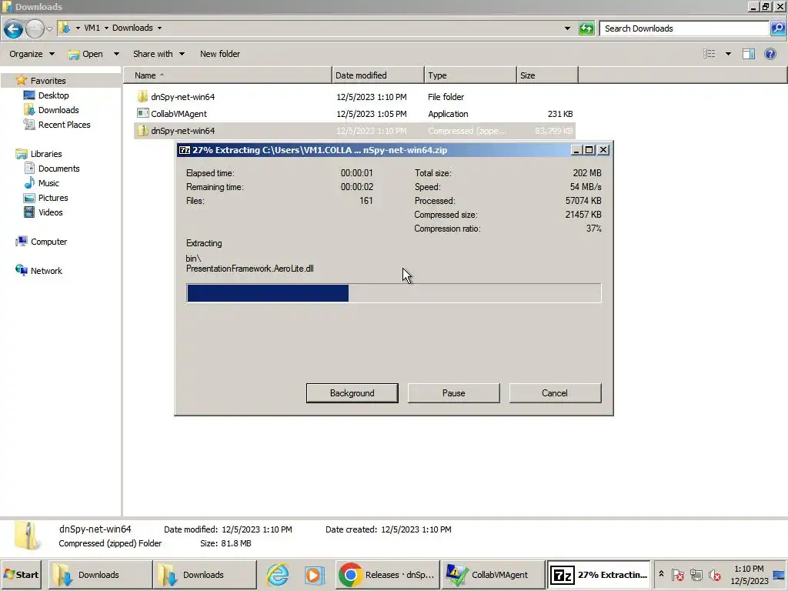Image resolution: width=788 pixels, height=591 pixels.
Task: Click the extraction progress bar
Action: (393, 293)
